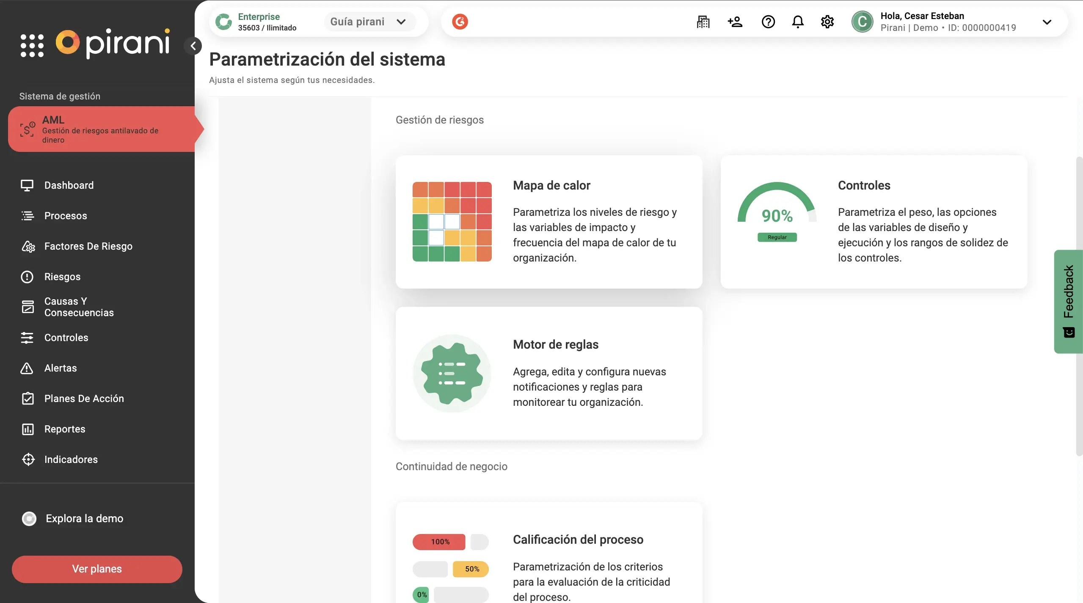Click the G2 review badge icon

[460, 22]
